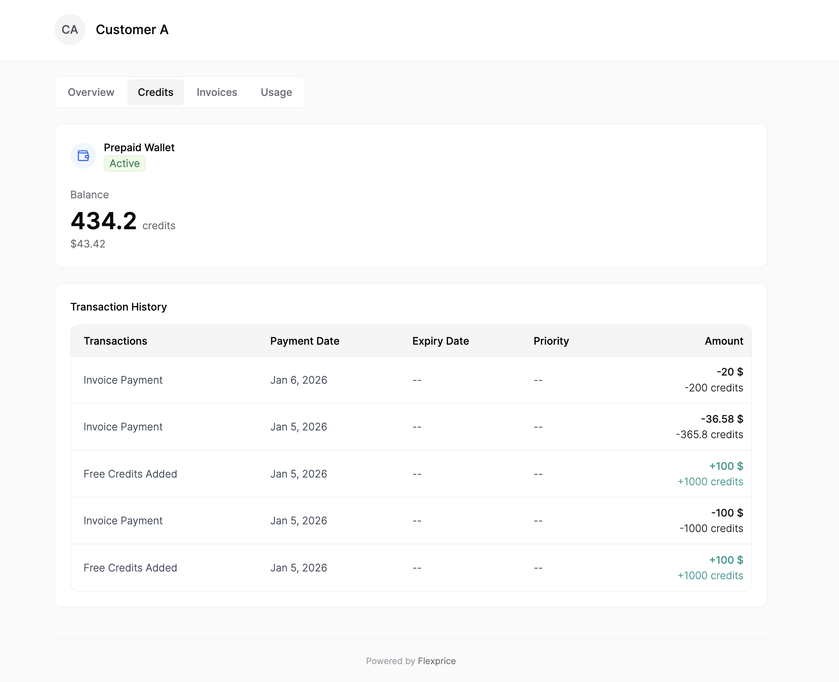The width and height of the screenshot is (839, 682).
Task: Open the Overview tab
Action: point(91,92)
